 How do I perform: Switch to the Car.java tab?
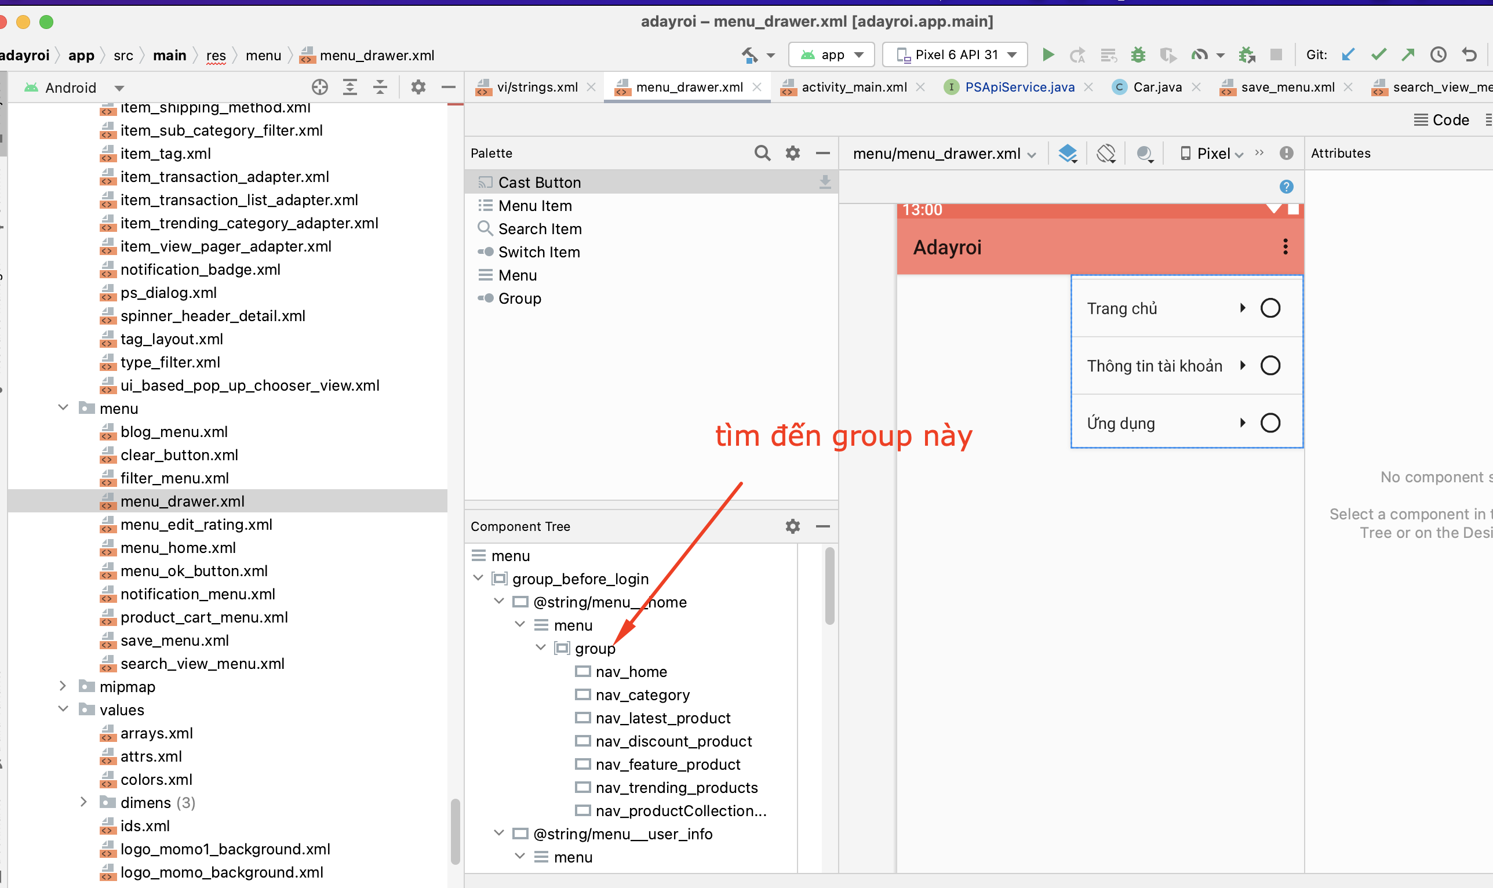1157,88
